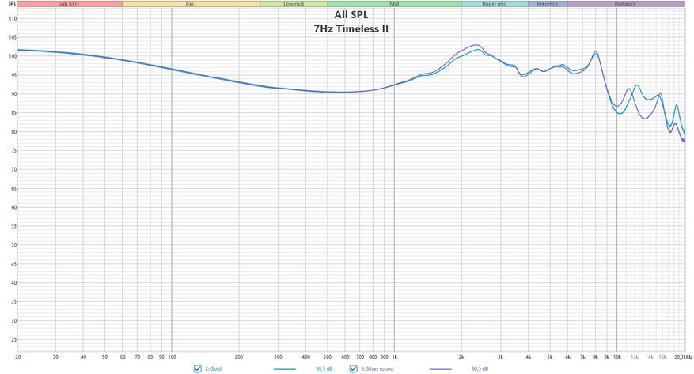Click the 95 tick on SPL axis
Viewport: 694px width, 374px height.
point(13,75)
